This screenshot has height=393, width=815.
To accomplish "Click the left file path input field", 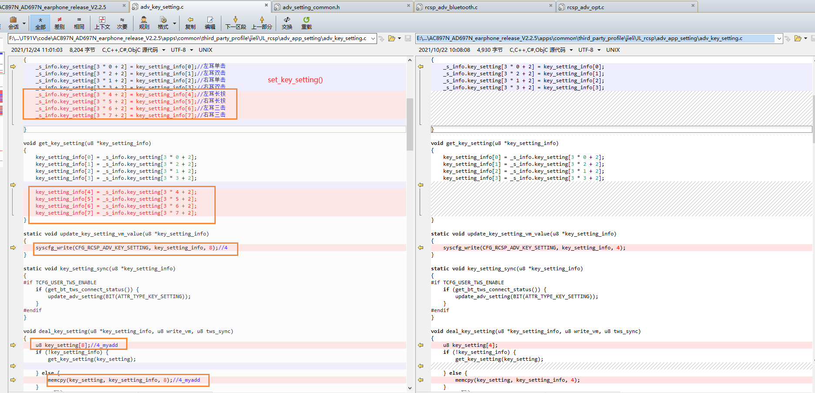I will click(x=189, y=38).
